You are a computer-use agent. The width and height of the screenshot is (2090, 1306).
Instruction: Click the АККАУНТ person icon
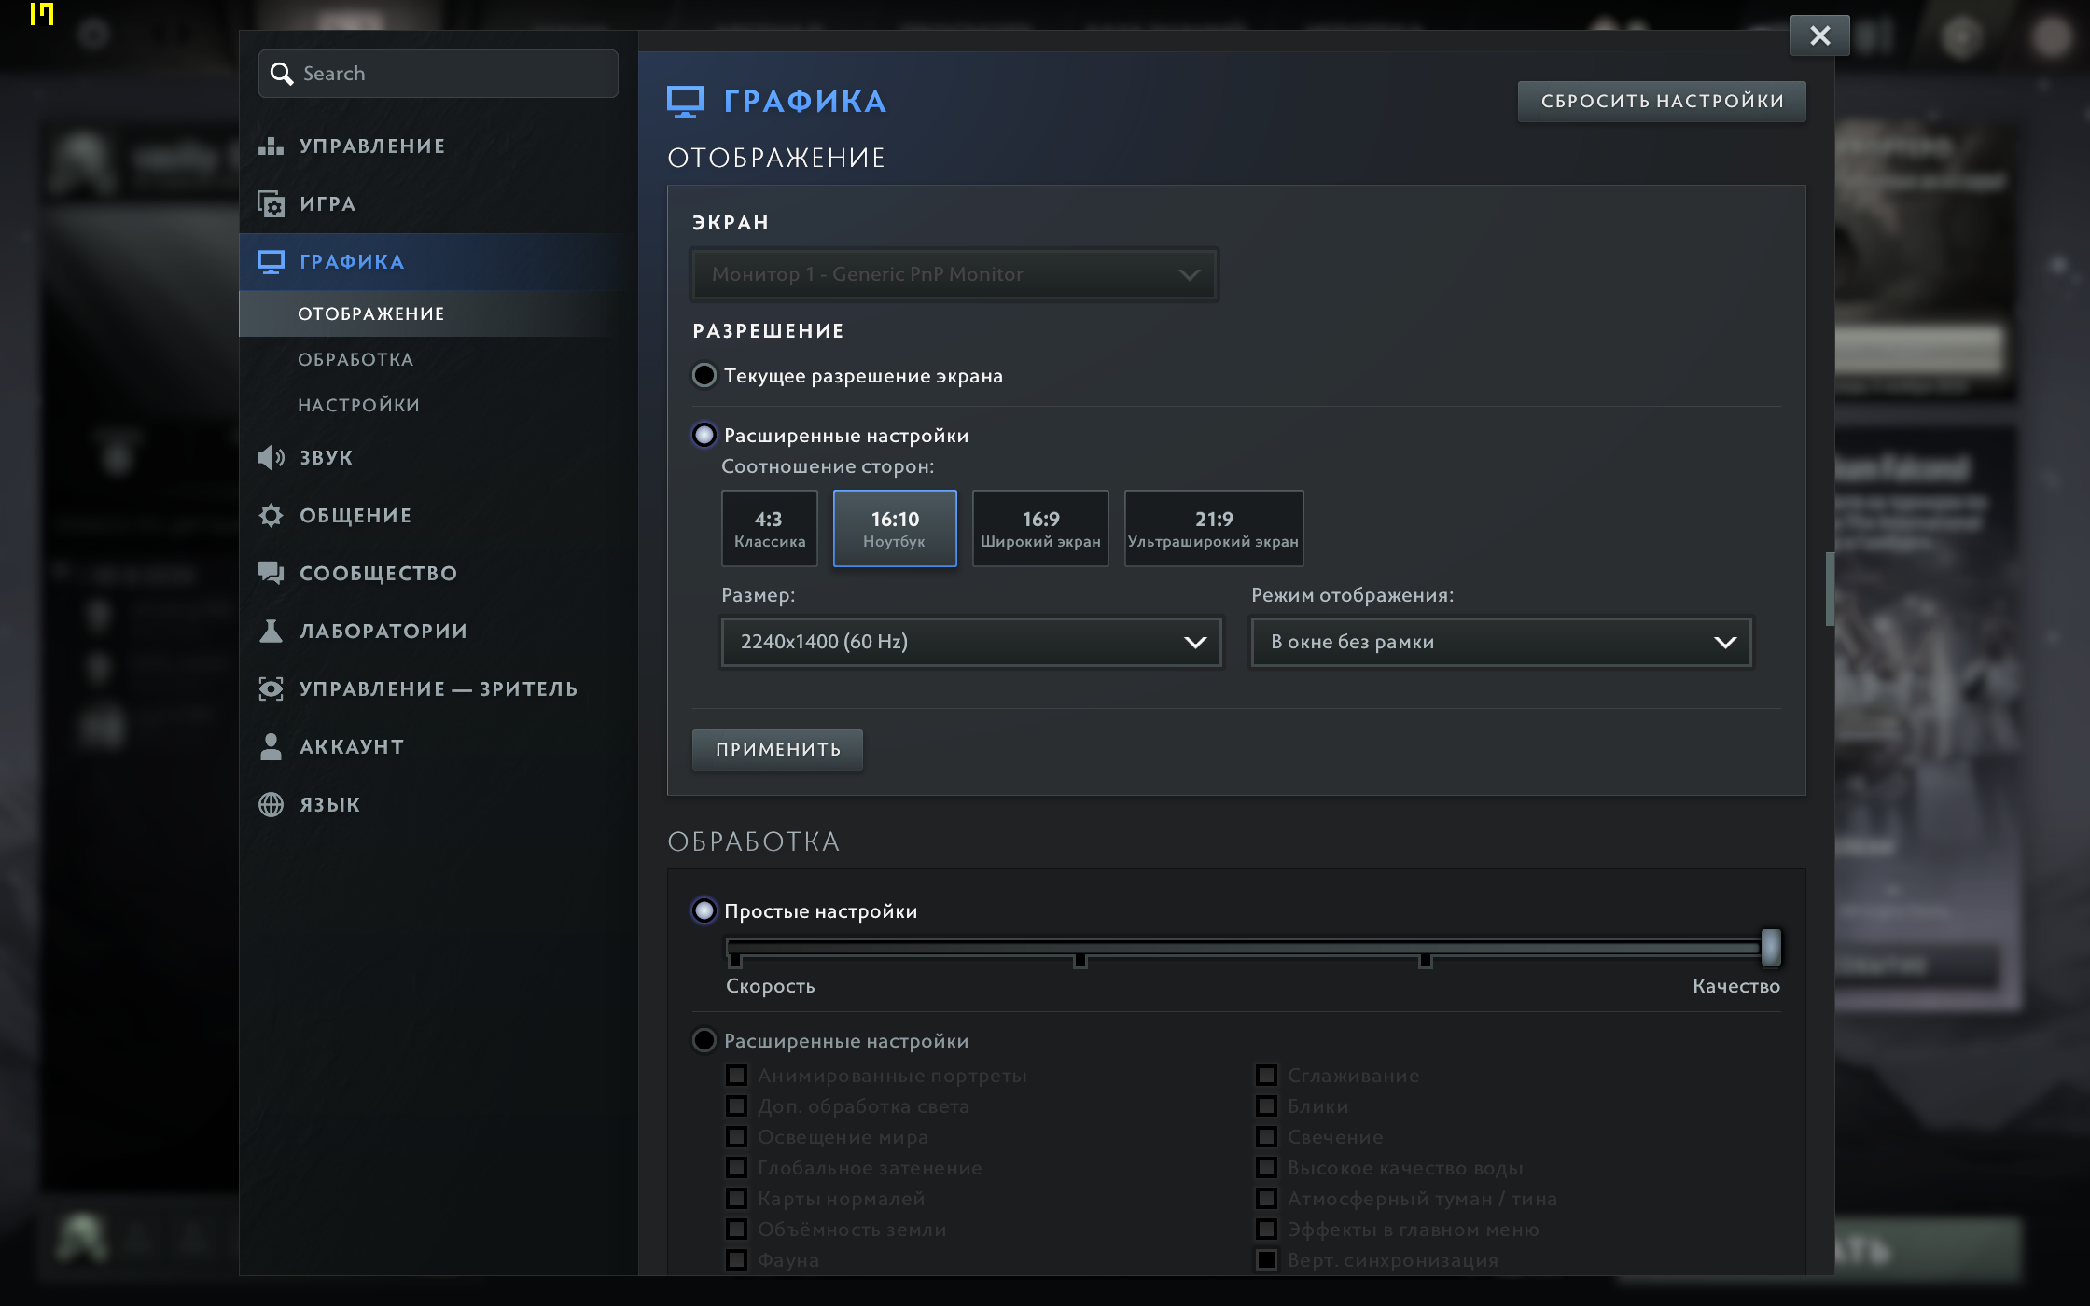271,746
